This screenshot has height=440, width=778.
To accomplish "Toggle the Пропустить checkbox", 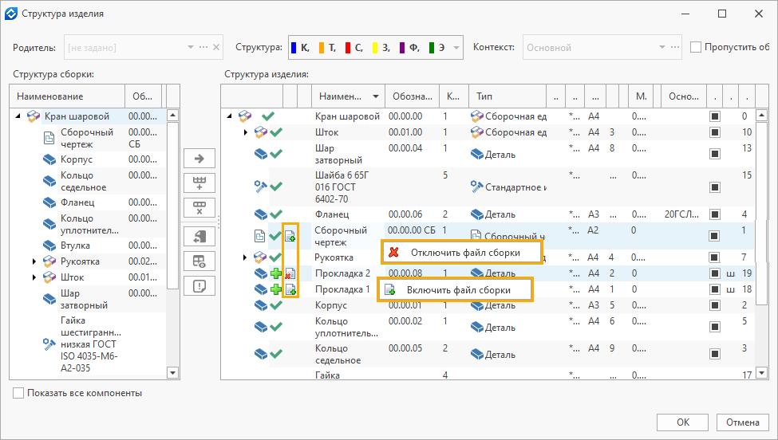I will [x=695, y=47].
